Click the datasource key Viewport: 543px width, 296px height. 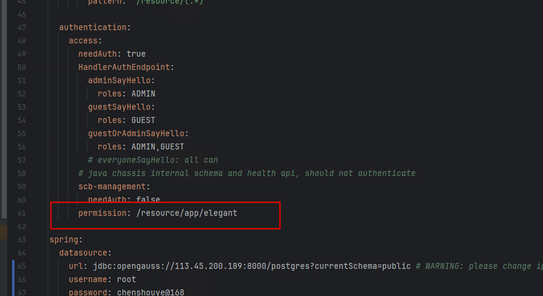(85, 253)
